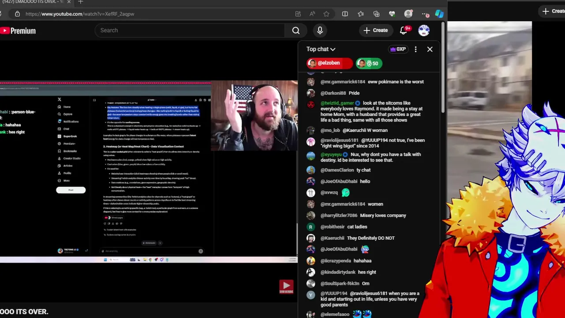The height and width of the screenshot is (318, 565).
Task: Open a new browser tab
Action: [80, 2]
